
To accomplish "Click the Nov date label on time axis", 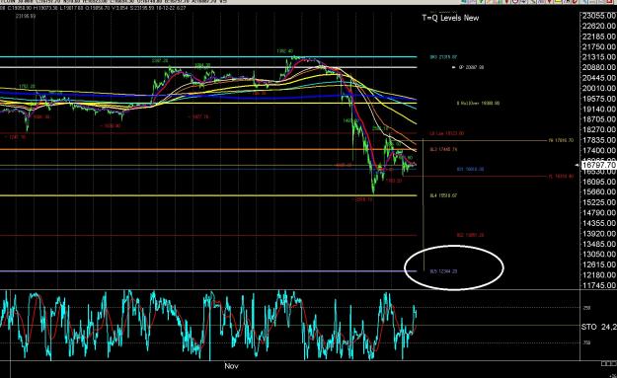I will coord(231,366).
